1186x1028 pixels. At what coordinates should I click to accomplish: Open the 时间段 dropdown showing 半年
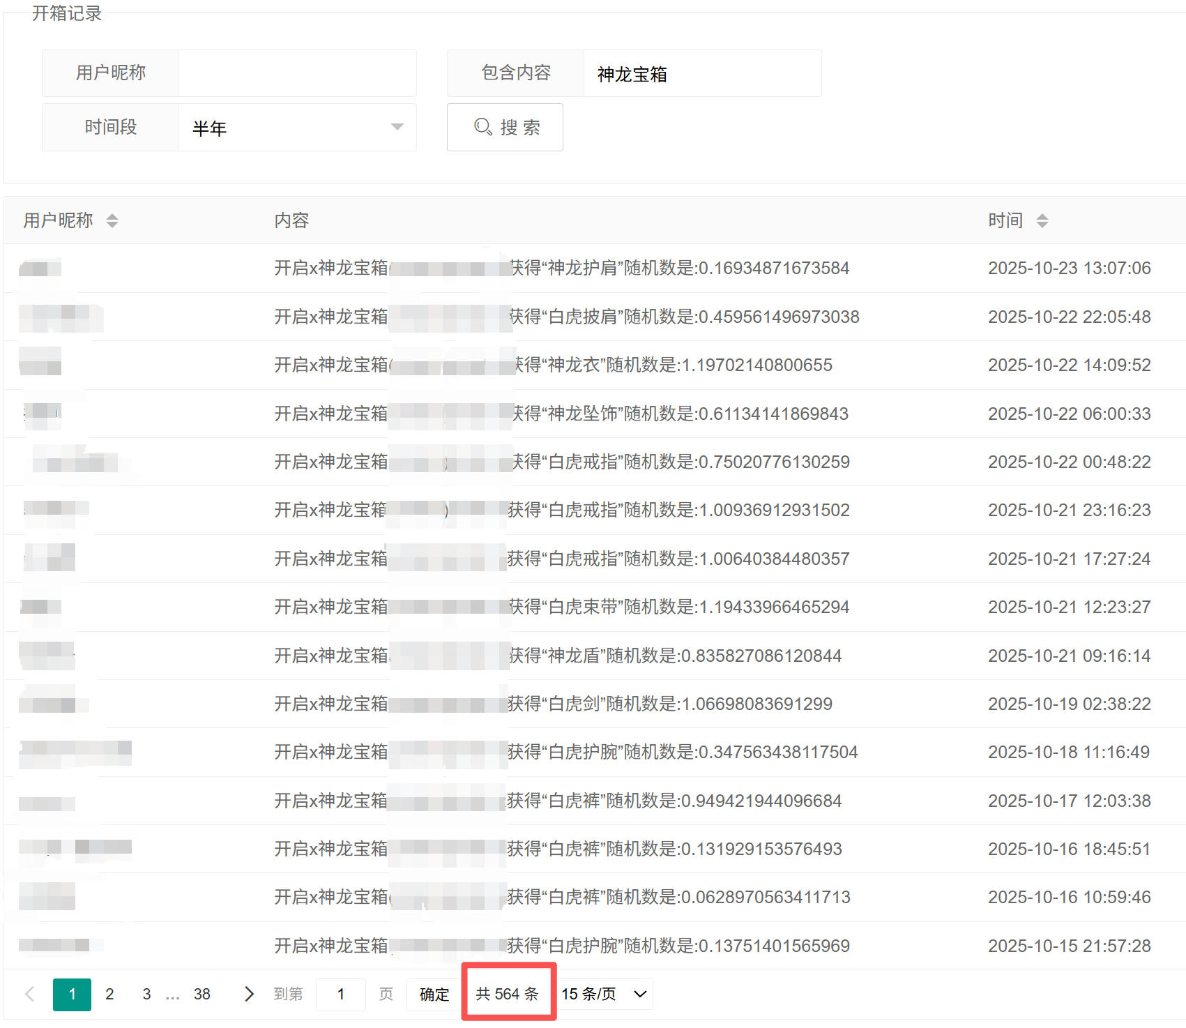297,128
